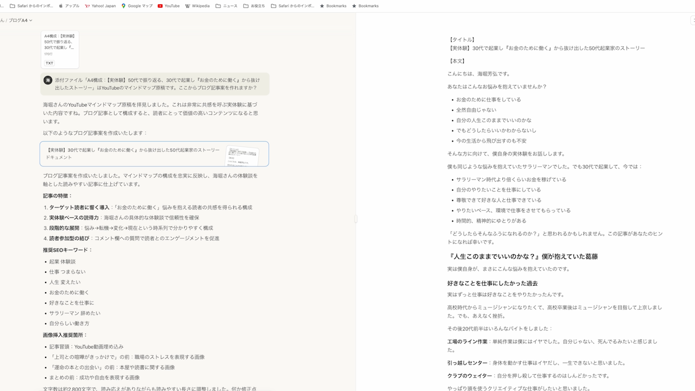The height and width of the screenshot is (391, 695).
Task: Click the Claude assistant avatar icon
Action: point(48,80)
